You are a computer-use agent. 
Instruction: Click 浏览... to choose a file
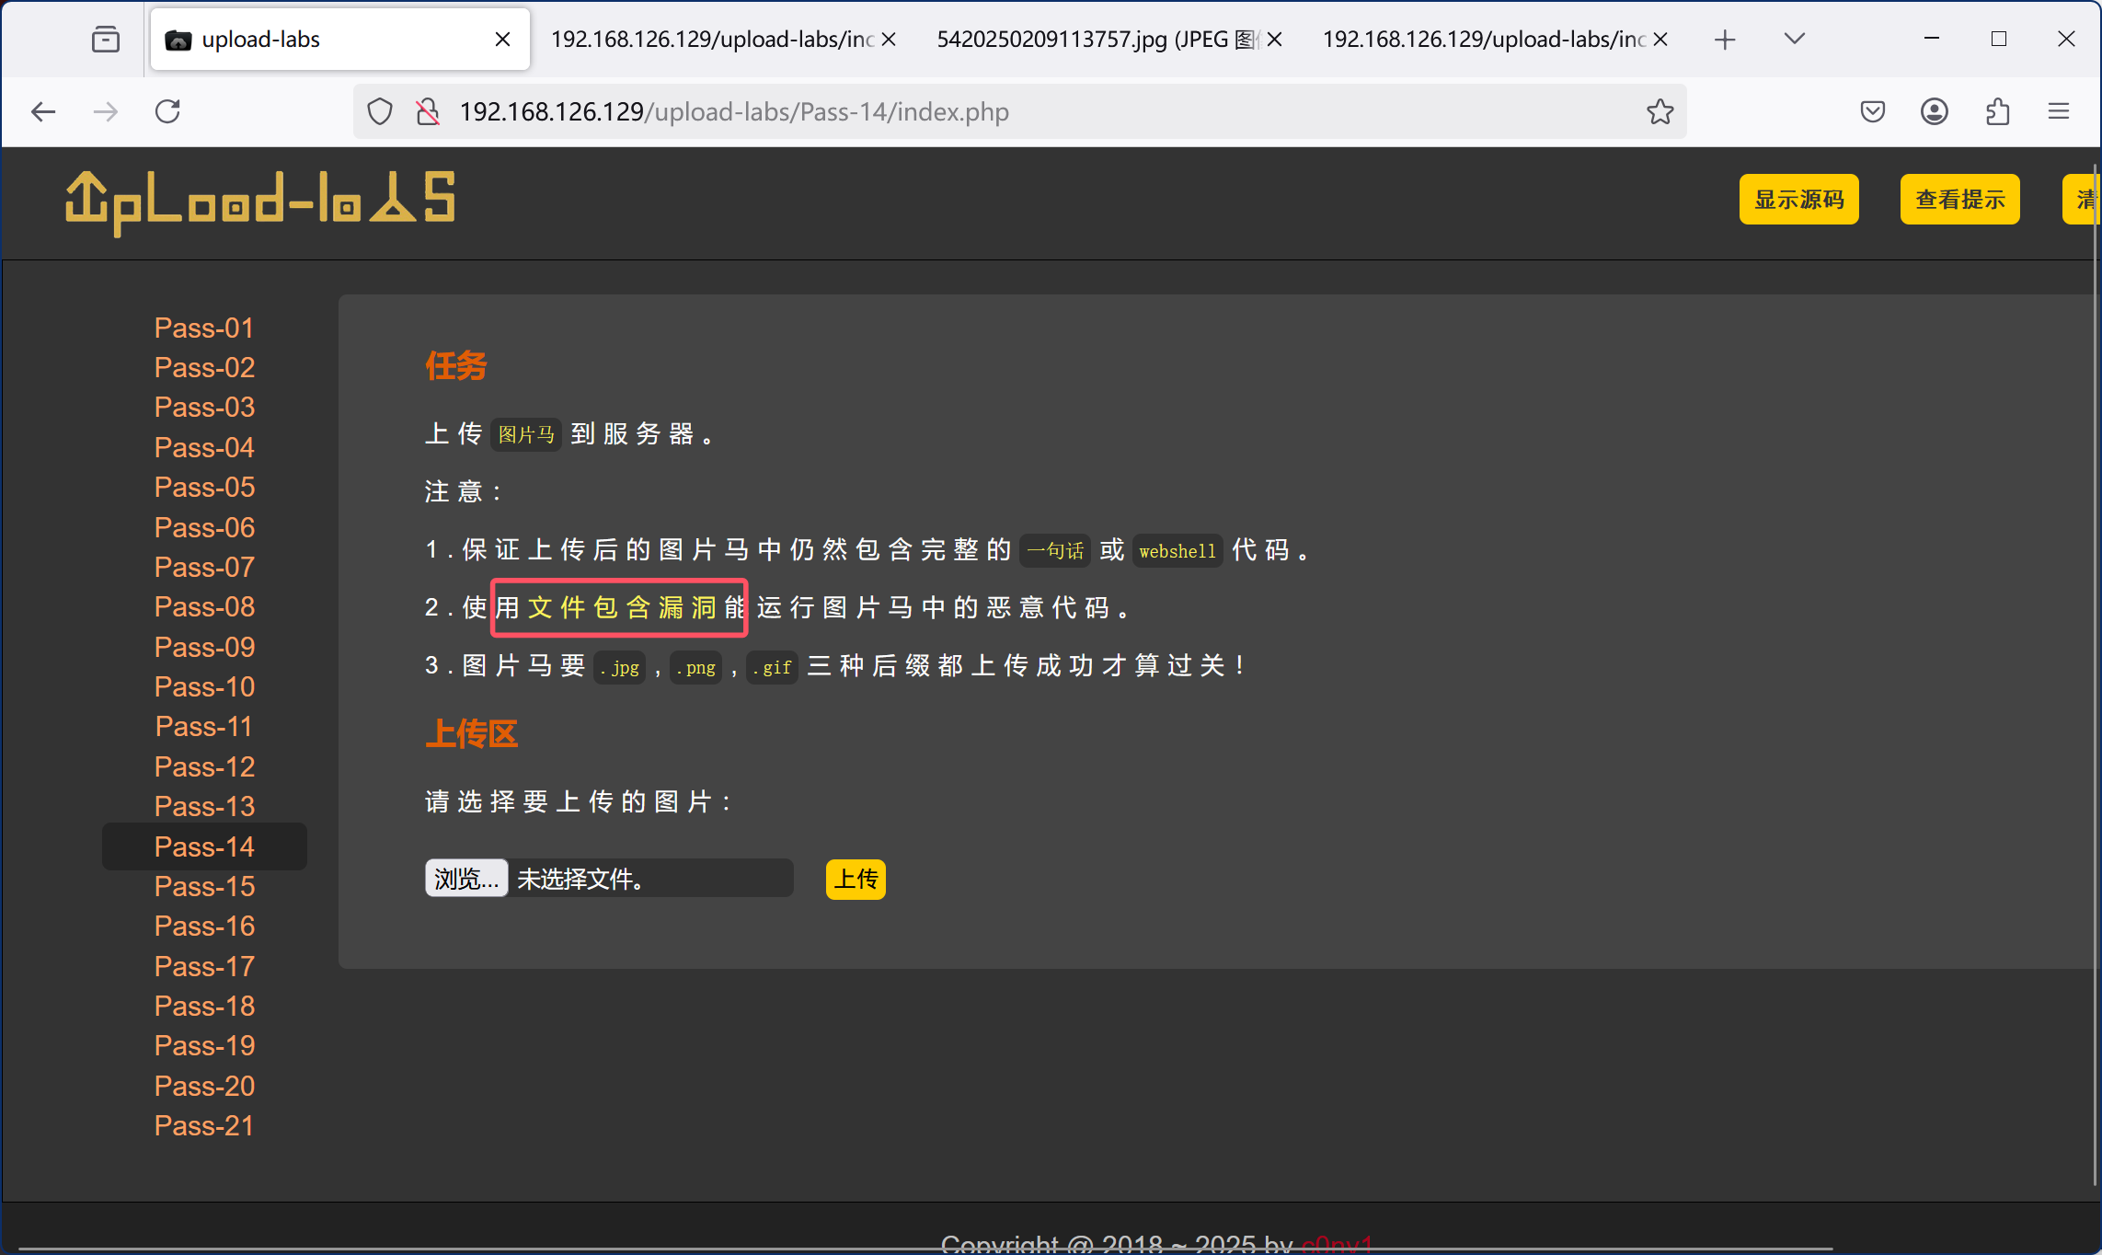click(x=466, y=879)
